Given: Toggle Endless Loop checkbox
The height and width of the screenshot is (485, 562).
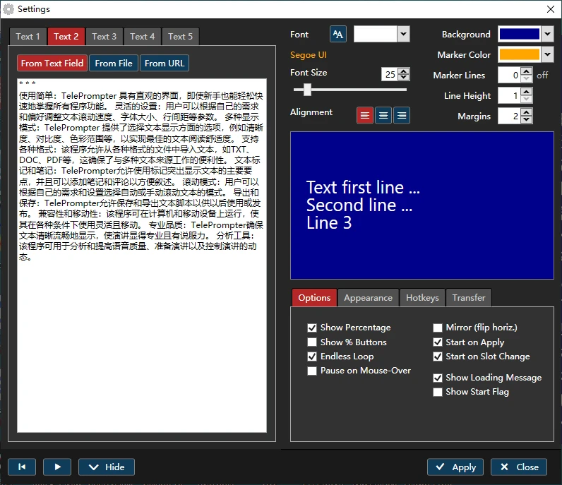Looking at the screenshot, I should pyautogui.click(x=312, y=357).
